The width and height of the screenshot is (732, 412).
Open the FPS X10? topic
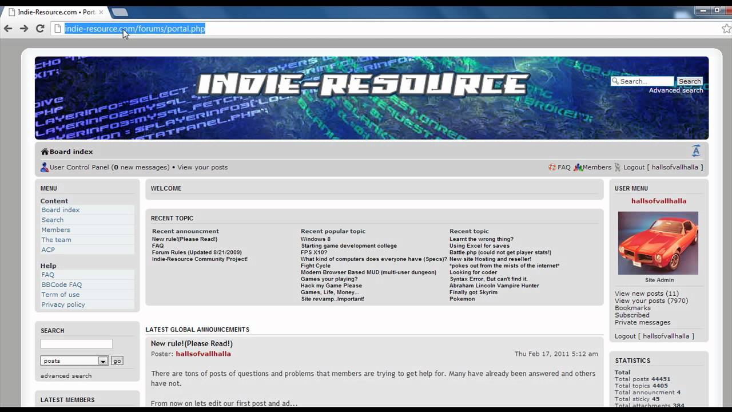(x=314, y=252)
